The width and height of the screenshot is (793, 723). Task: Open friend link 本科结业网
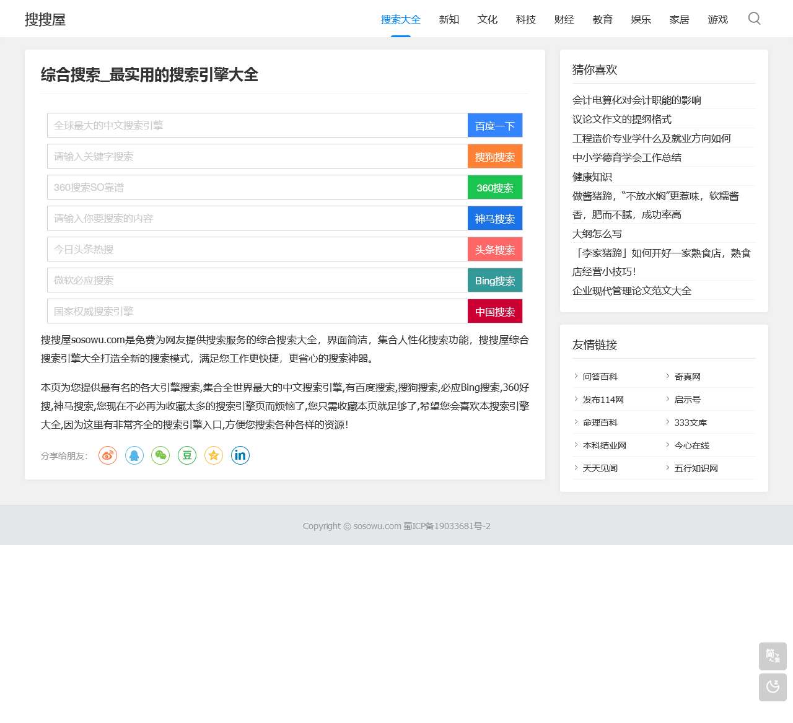click(x=605, y=445)
